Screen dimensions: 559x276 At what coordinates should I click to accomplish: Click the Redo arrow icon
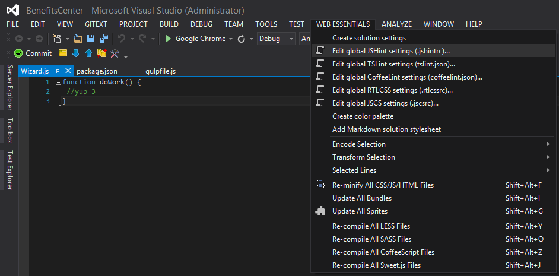pyautogui.click(x=142, y=39)
